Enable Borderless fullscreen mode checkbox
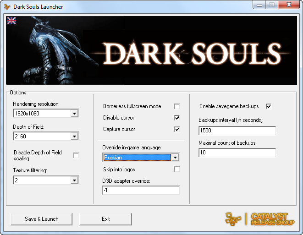This screenshot has height=235, width=303. (x=177, y=106)
